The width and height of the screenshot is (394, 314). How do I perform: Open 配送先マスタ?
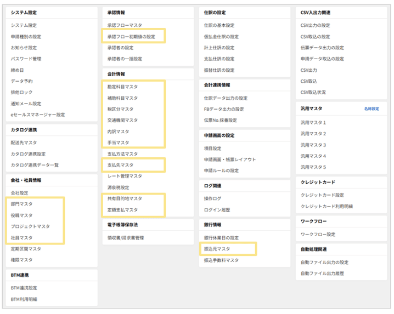click(x=24, y=142)
